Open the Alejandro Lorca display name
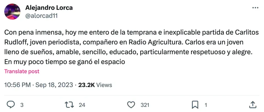 (49, 8)
